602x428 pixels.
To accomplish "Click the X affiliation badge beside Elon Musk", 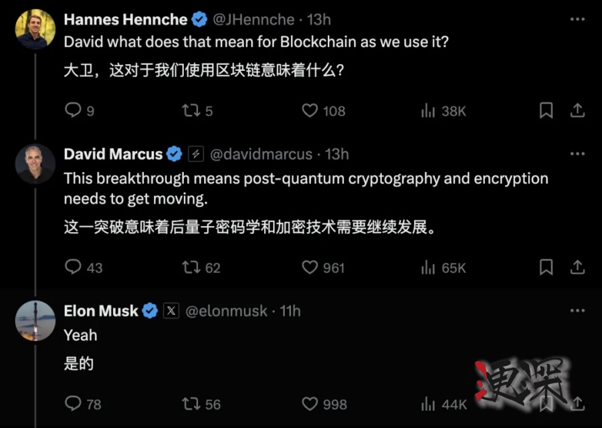I will click(171, 311).
